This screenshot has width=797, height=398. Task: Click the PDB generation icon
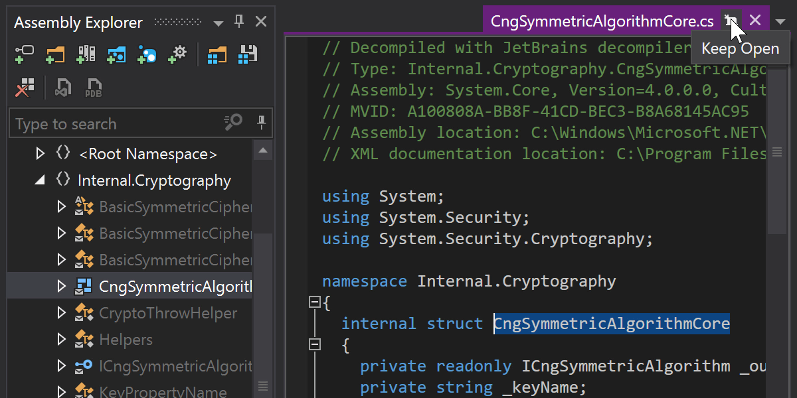[x=94, y=88]
